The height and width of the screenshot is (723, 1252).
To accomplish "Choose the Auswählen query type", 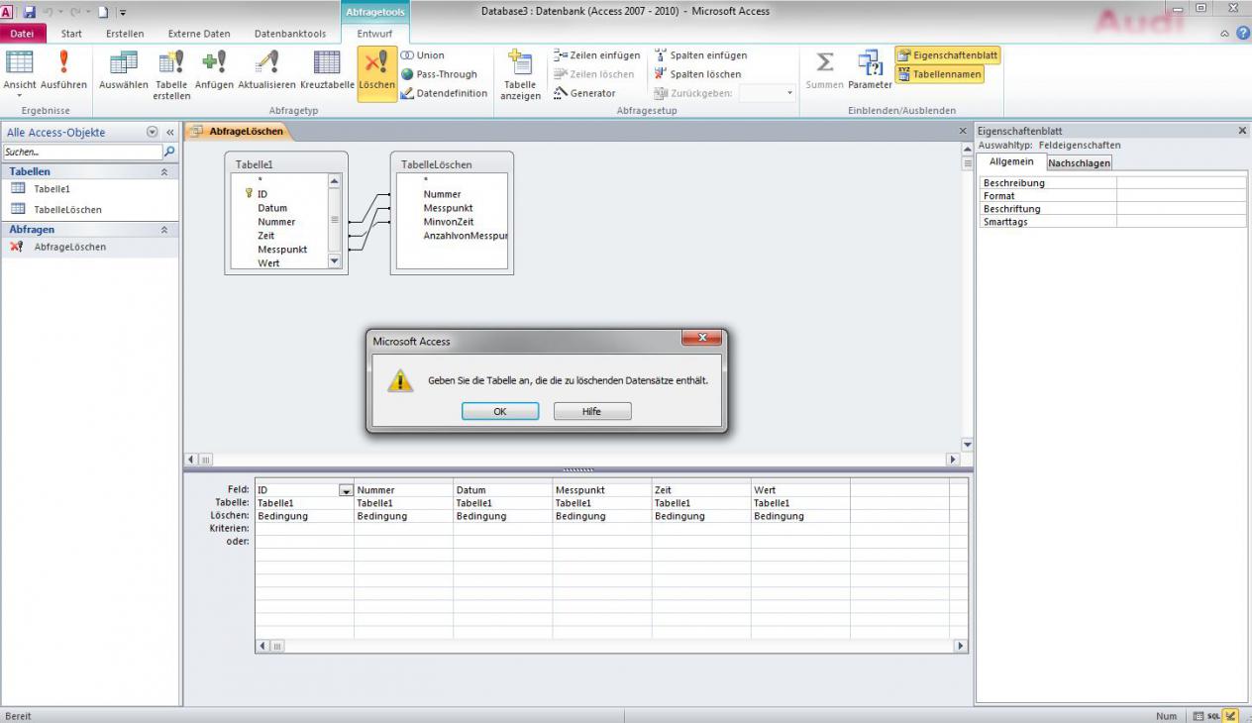I will pos(124,71).
